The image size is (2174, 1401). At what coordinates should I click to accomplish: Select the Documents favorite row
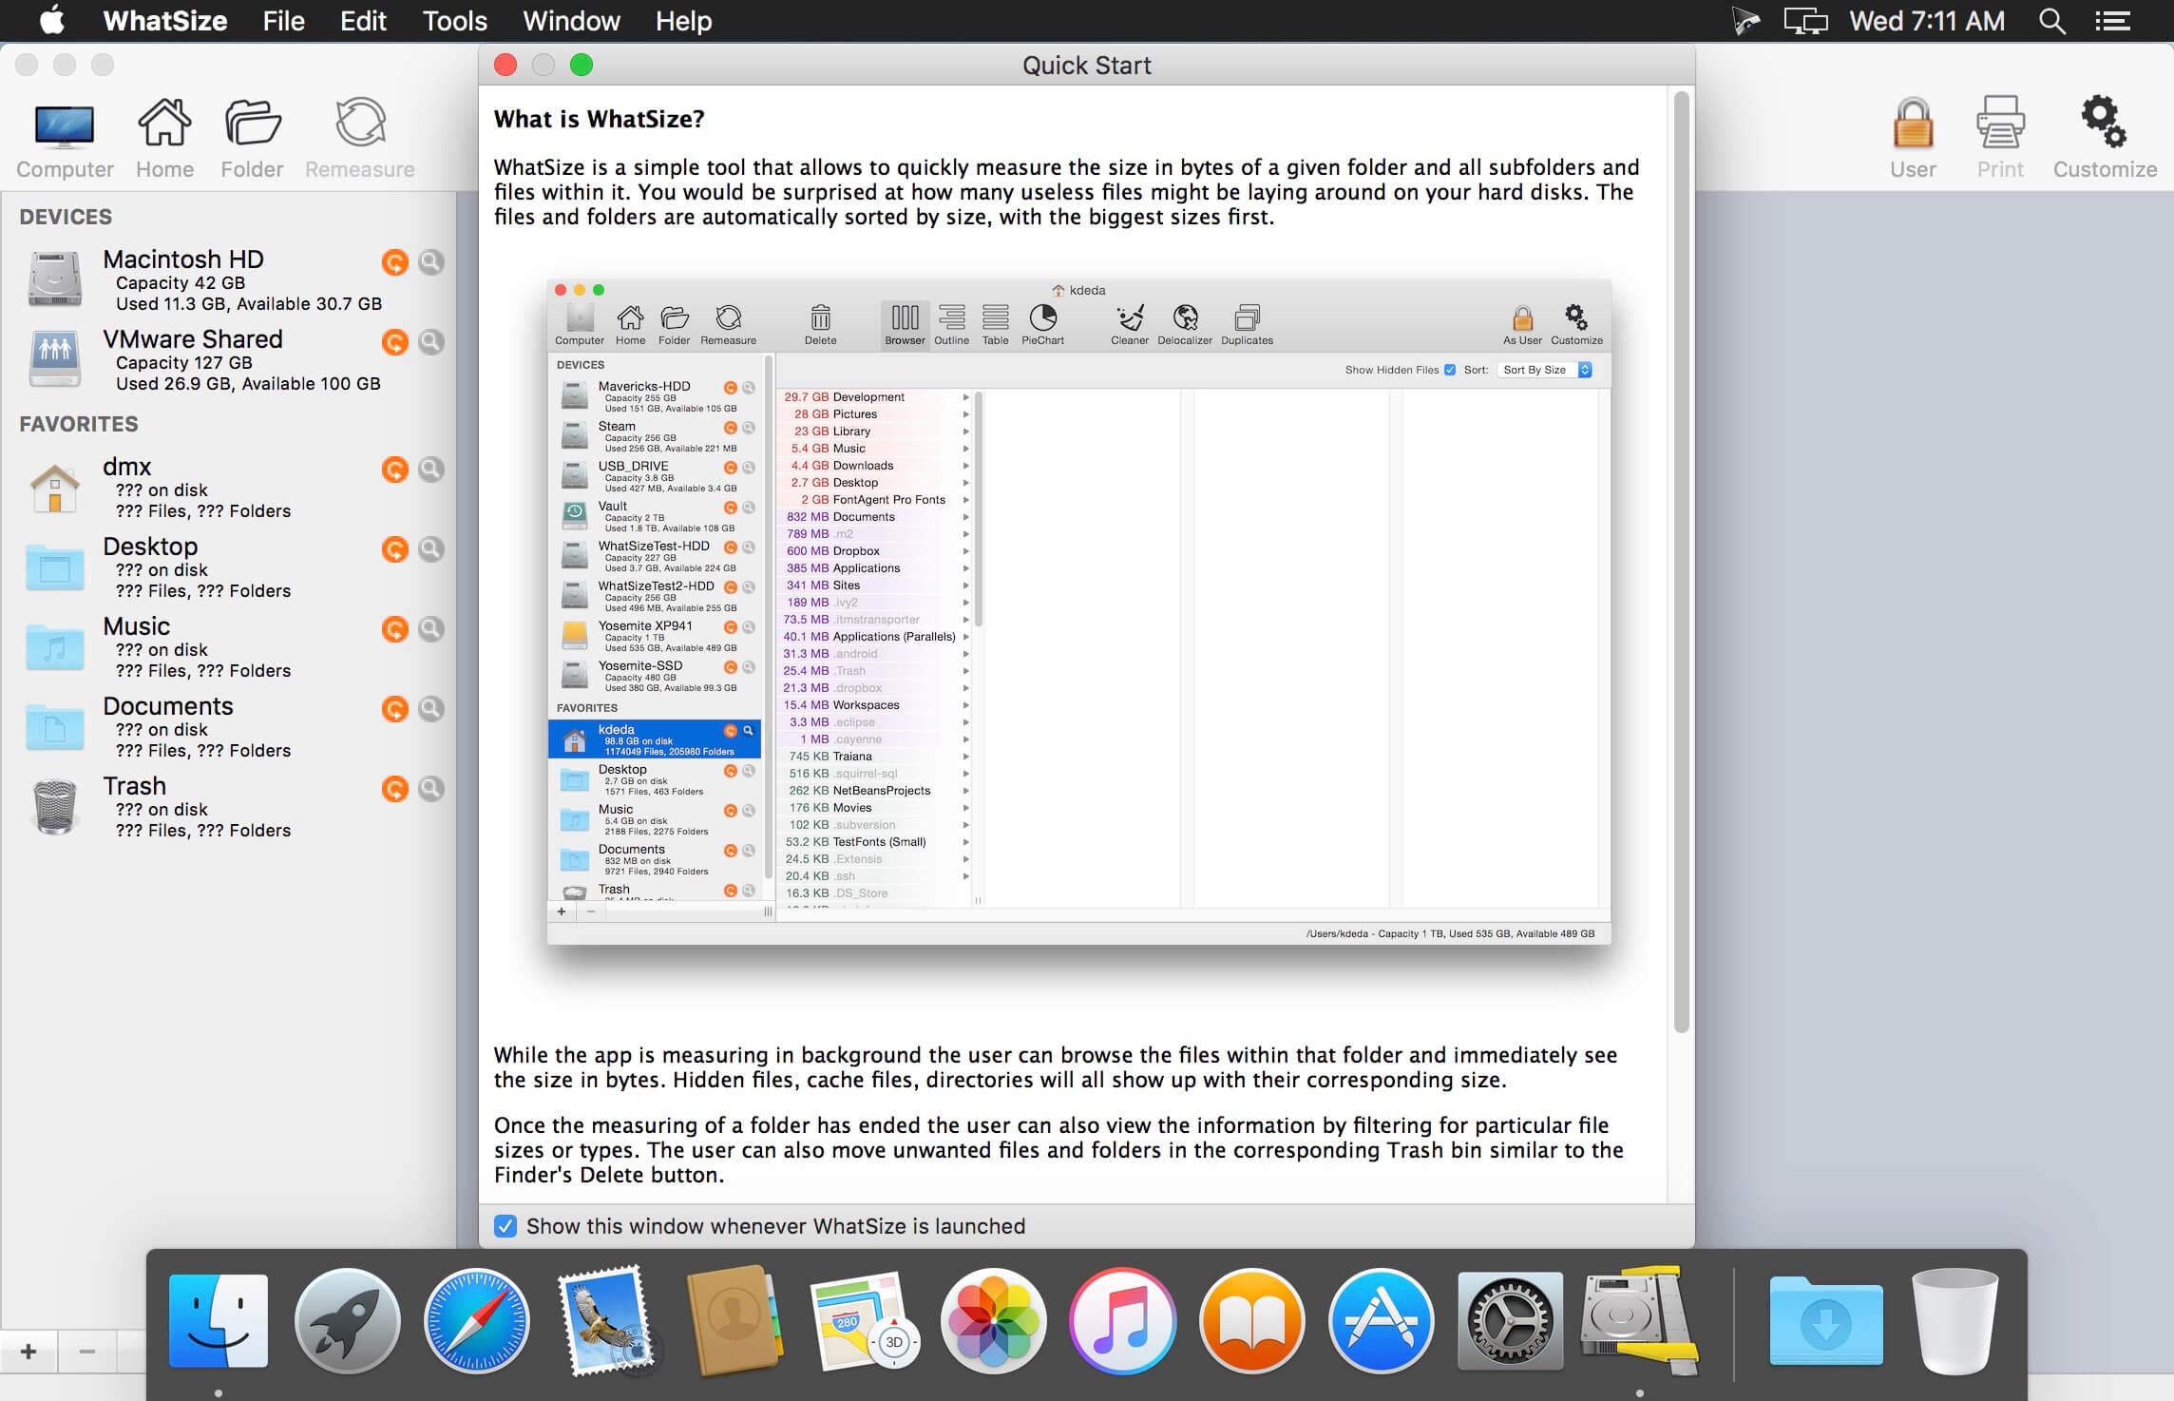(228, 726)
